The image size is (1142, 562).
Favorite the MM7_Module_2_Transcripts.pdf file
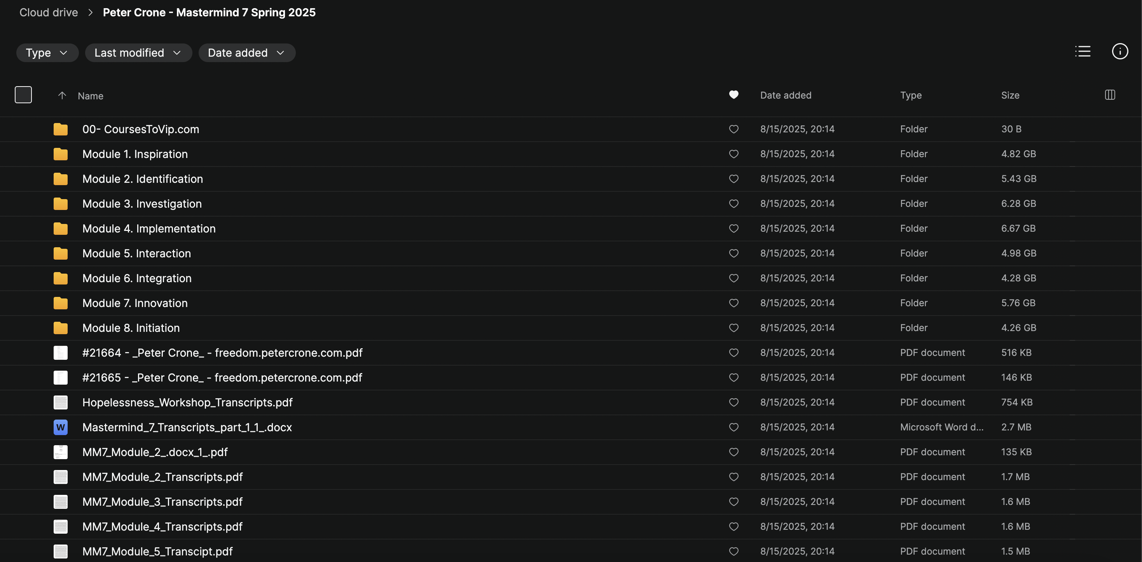coord(733,477)
